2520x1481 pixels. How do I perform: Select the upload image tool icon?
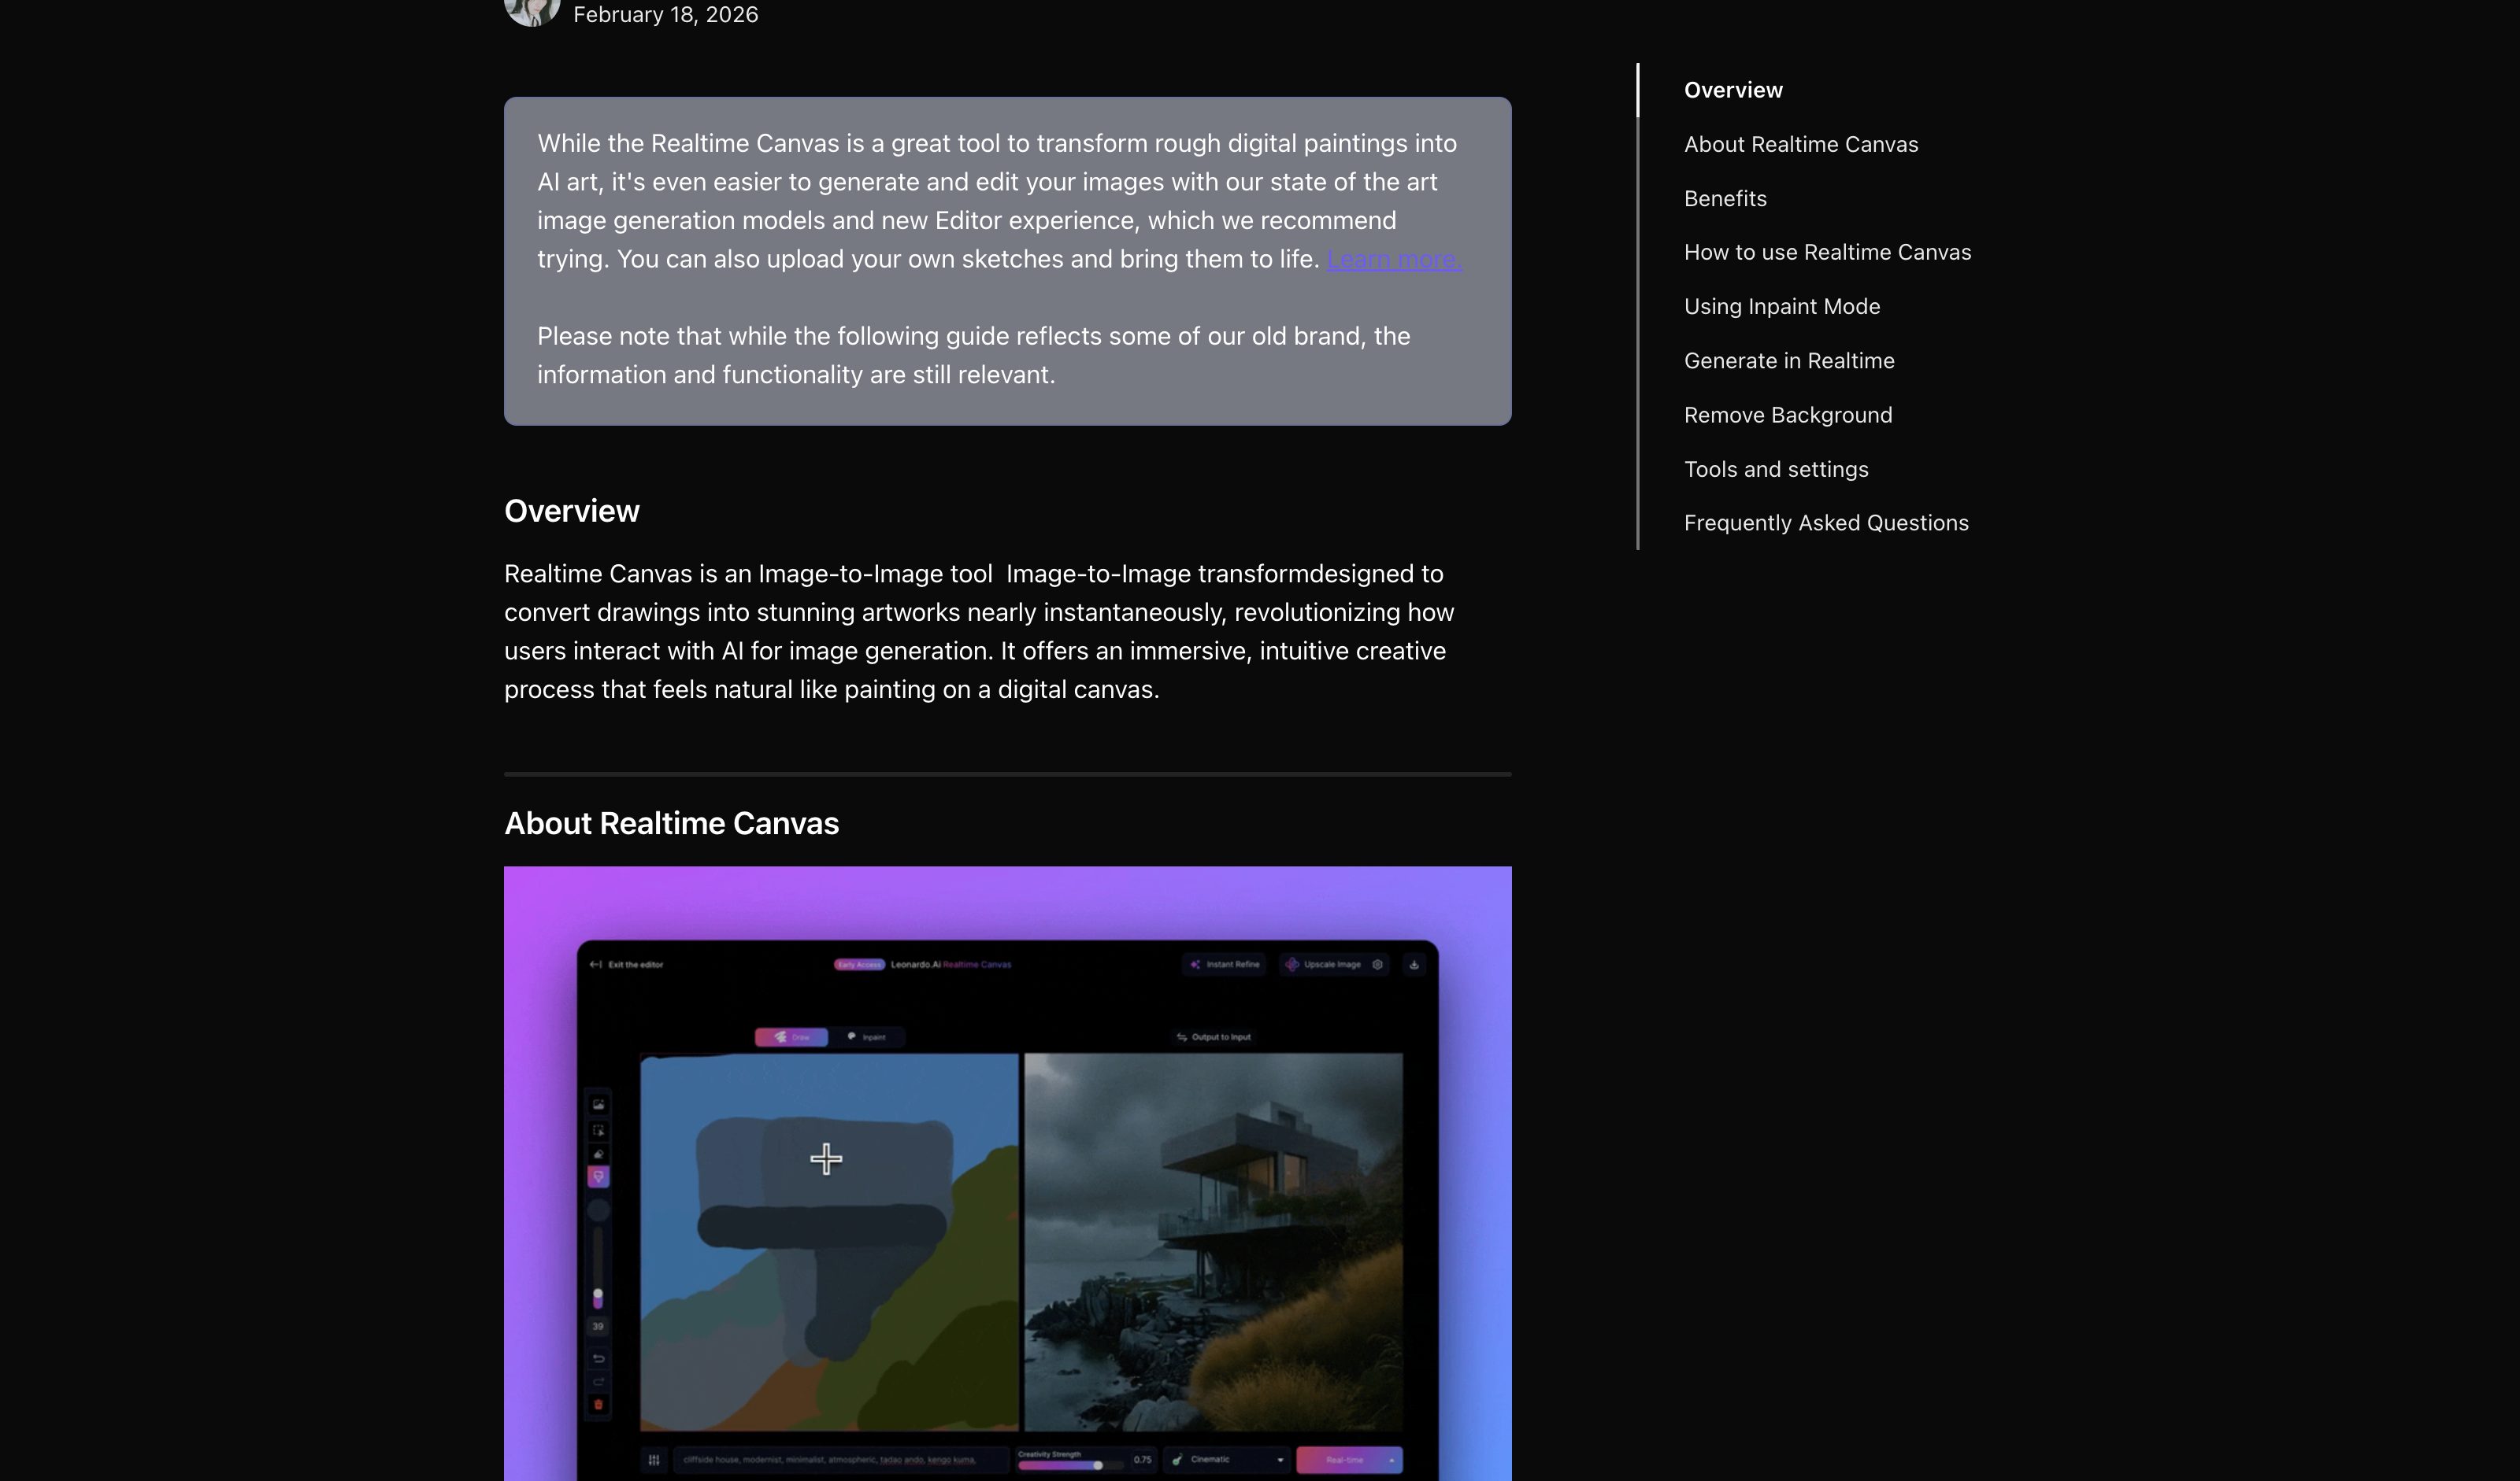[x=598, y=1104]
